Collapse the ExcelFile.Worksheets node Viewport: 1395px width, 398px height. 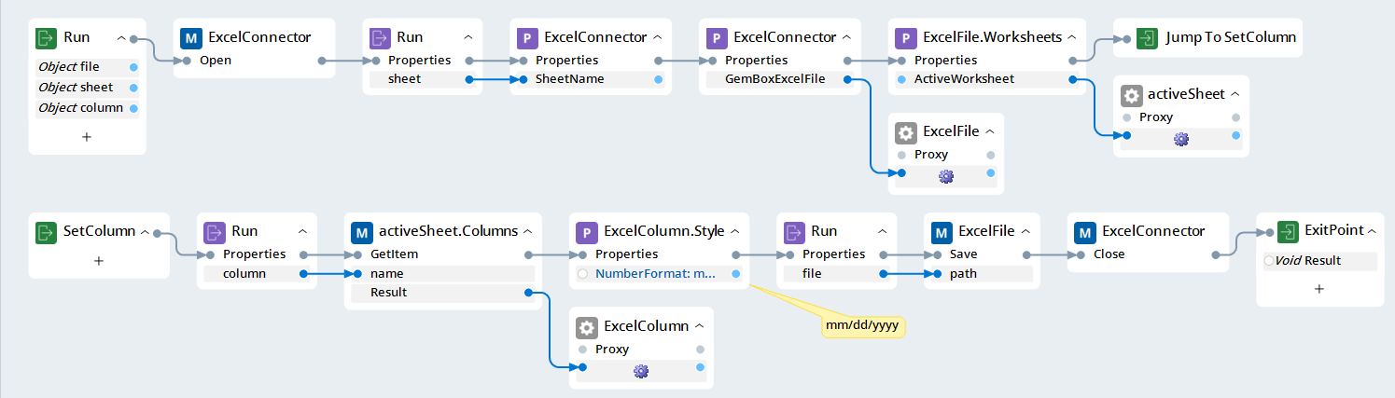[x=1072, y=38]
